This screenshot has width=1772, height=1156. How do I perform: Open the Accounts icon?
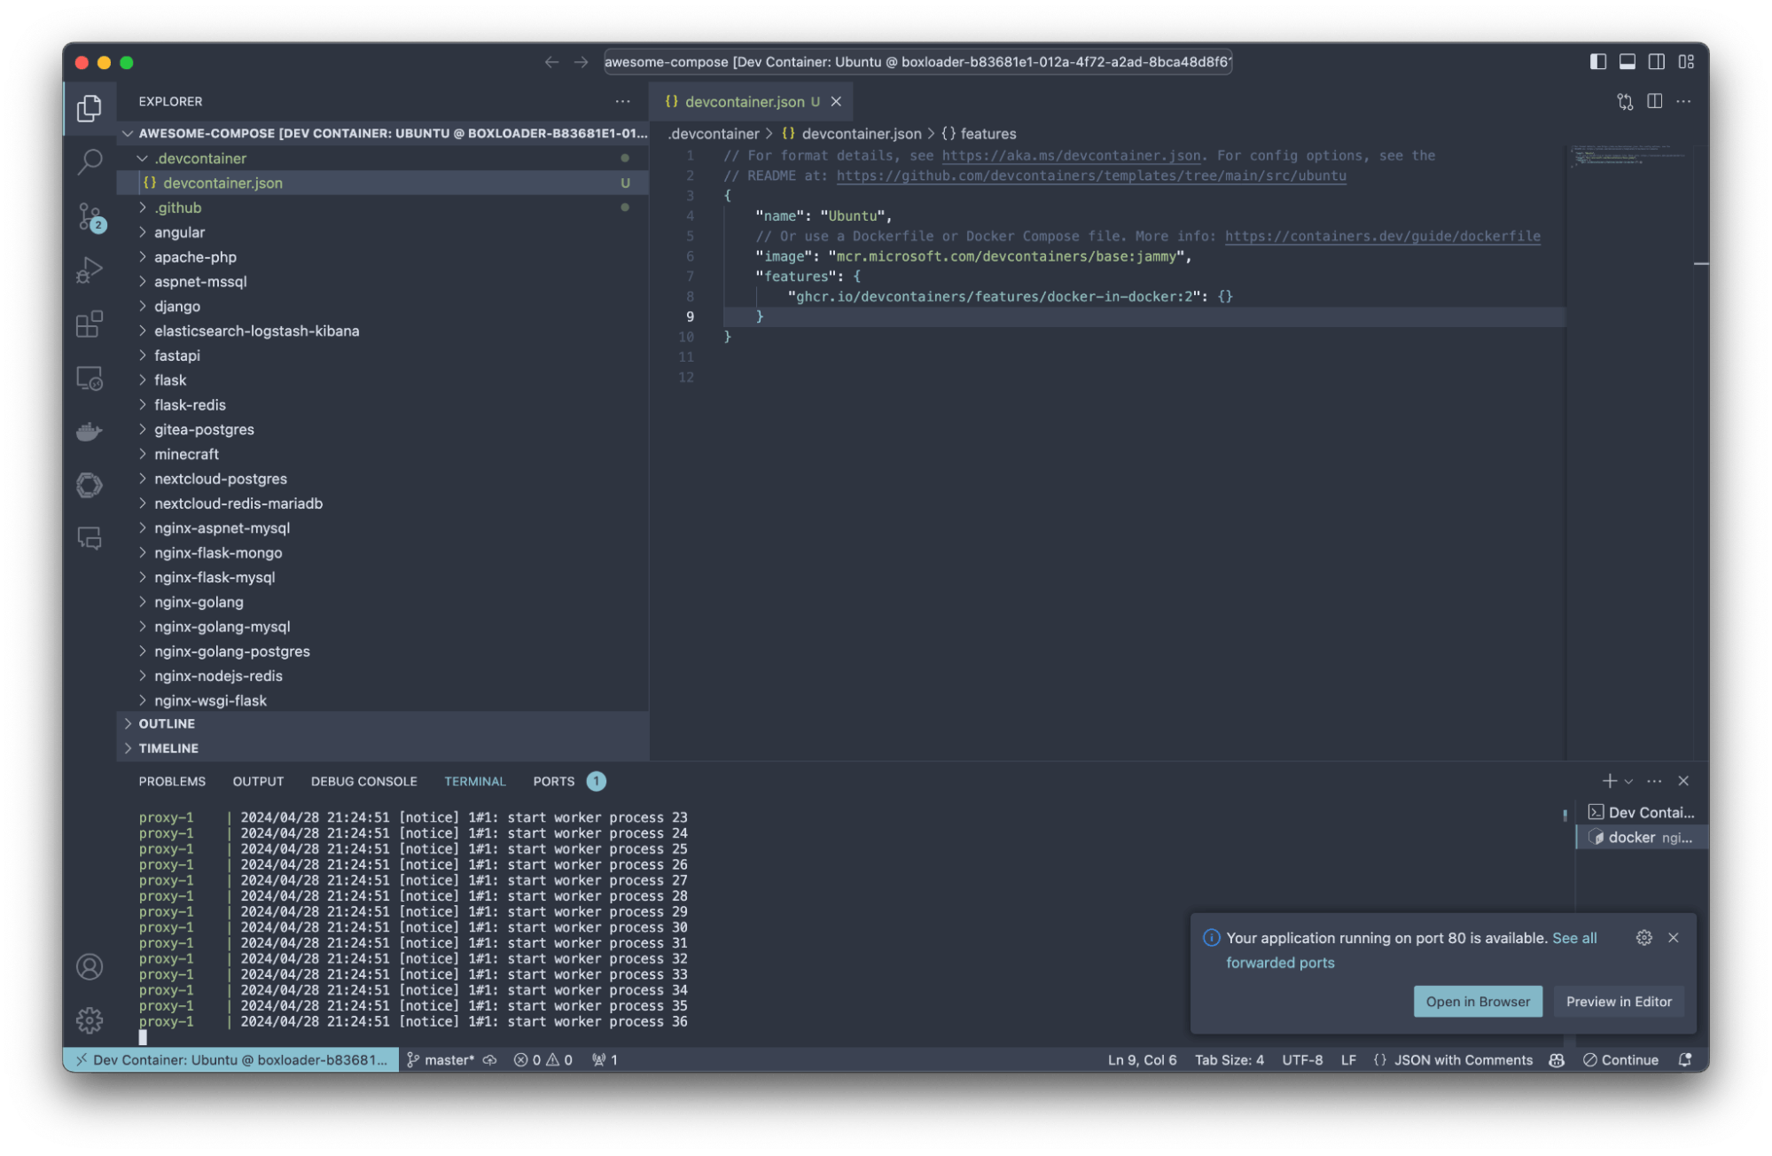click(x=90, y=966)
